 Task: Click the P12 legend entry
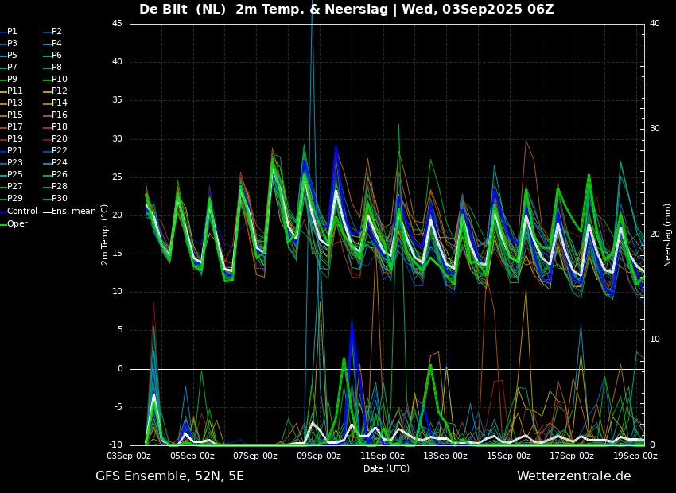[60, 91]
